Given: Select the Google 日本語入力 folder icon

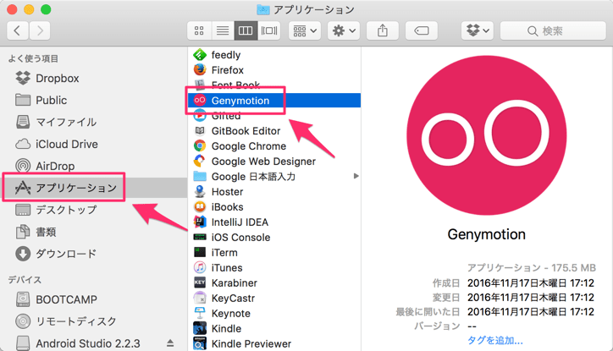Looking at the screenshot, I should (x=200, y=177).
